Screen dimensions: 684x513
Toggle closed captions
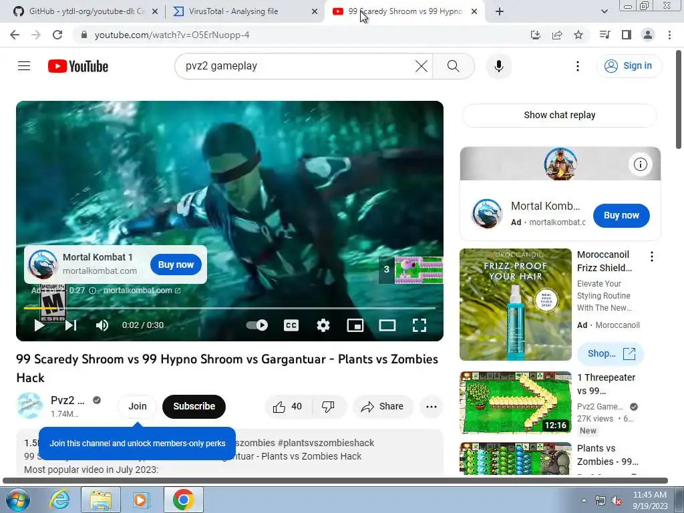pos(291,325)
